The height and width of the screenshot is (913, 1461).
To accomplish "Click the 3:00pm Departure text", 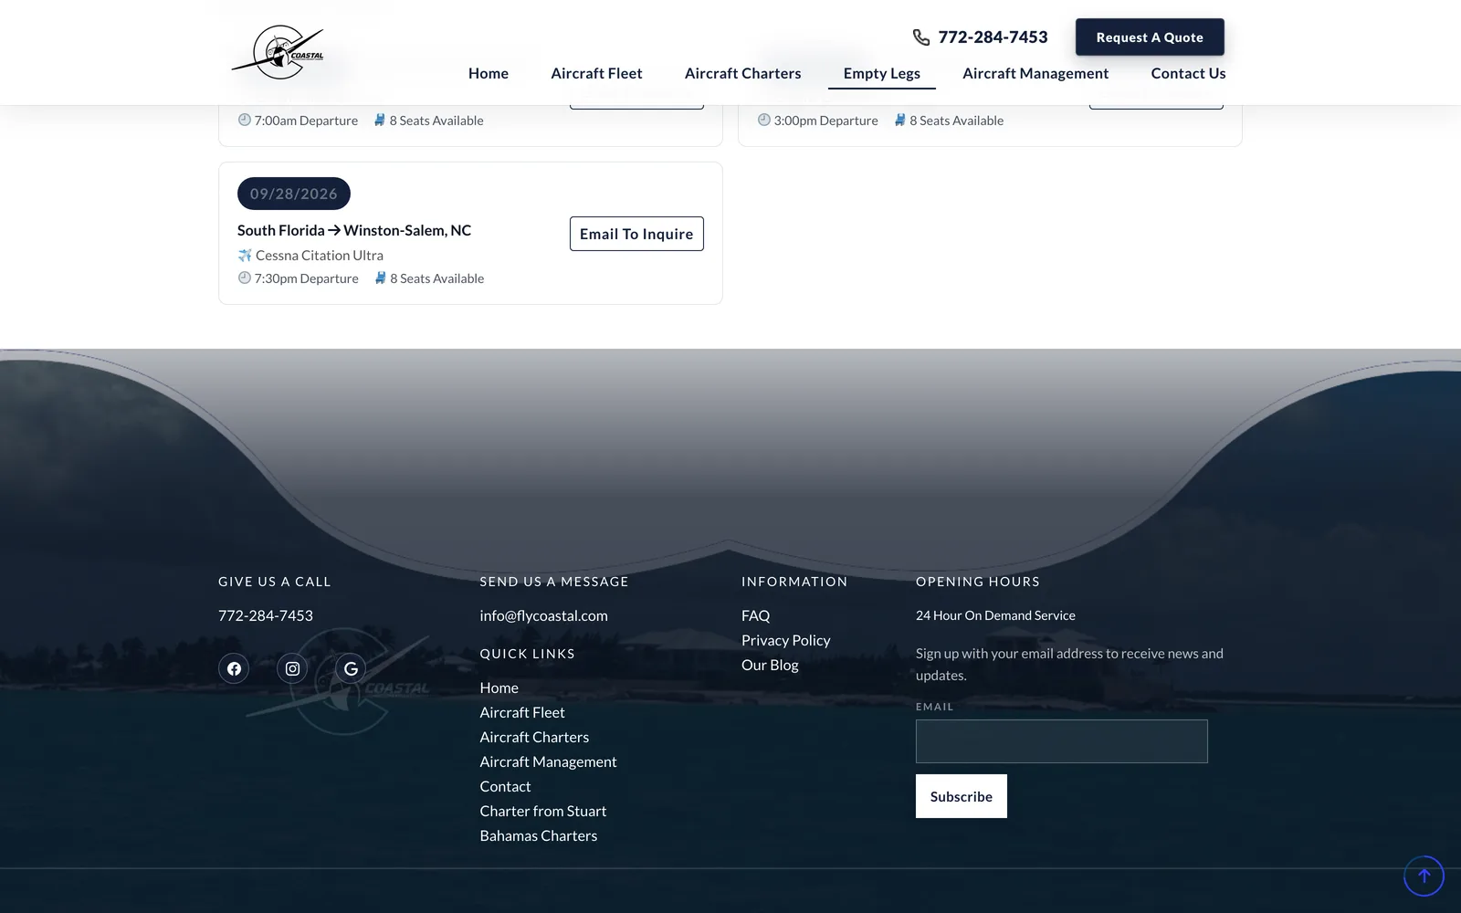I will point(825,121).
